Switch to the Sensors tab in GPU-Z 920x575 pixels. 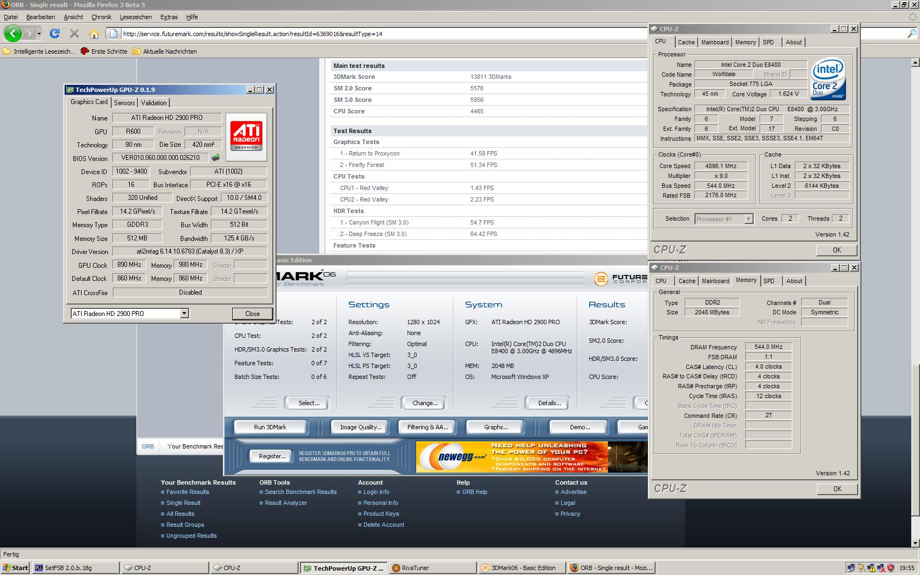124,103
